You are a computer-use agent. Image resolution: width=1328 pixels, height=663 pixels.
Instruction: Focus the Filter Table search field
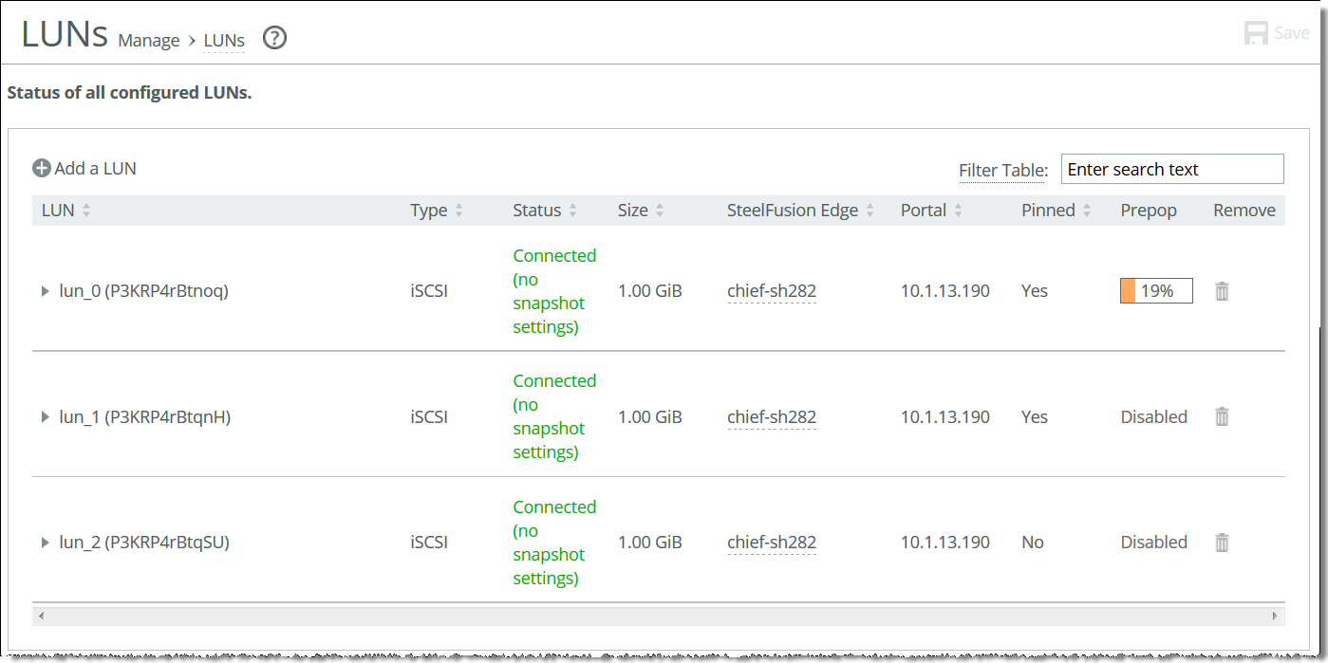coord(1172,169)
